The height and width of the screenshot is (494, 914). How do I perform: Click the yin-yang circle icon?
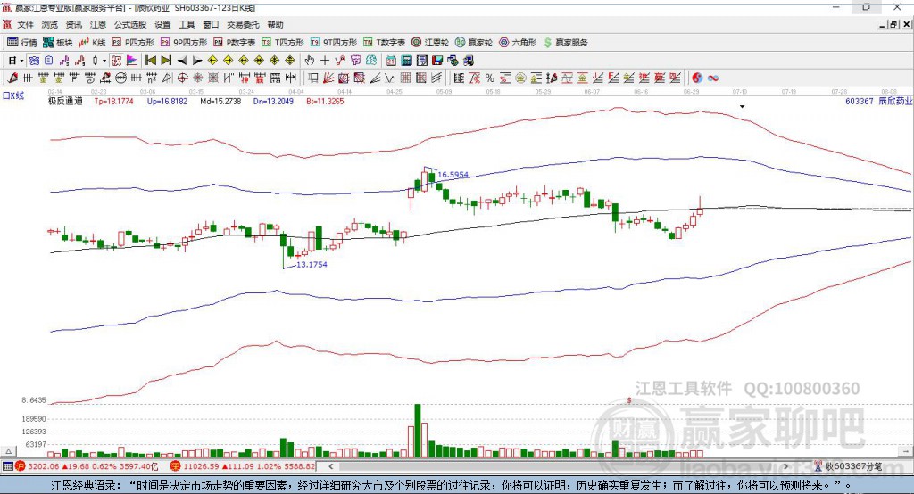[x=697, y=78]
